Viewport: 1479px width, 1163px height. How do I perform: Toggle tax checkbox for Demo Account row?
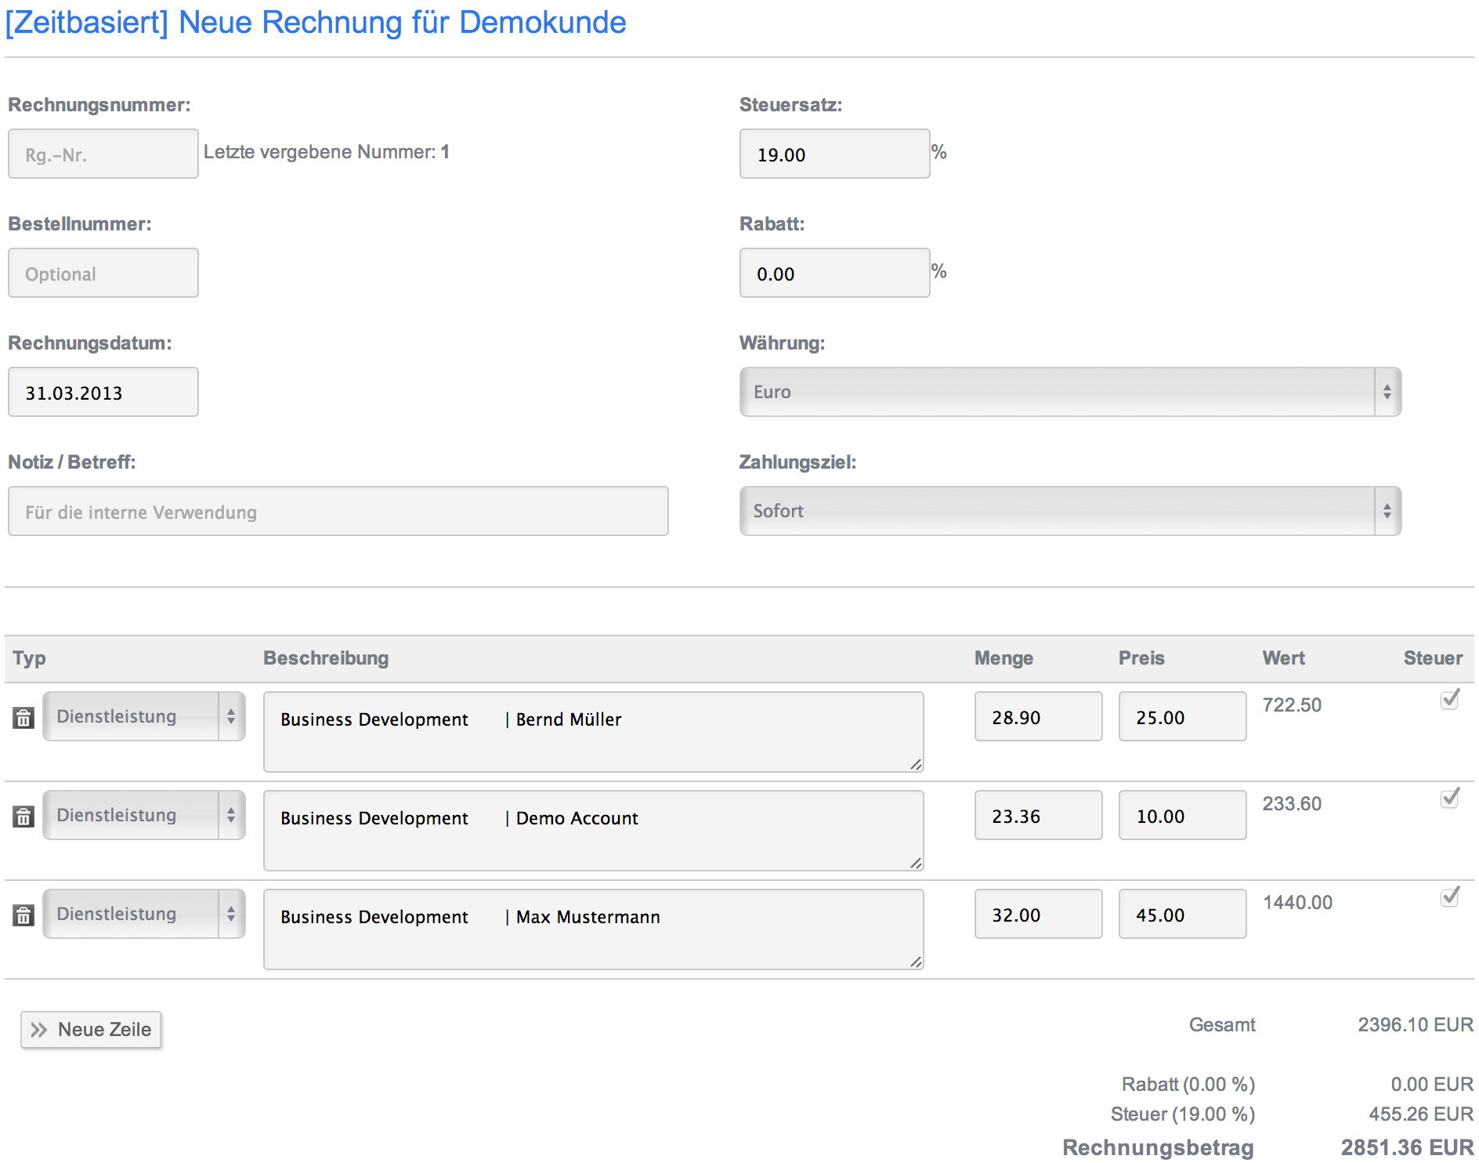pos(1449,798)
